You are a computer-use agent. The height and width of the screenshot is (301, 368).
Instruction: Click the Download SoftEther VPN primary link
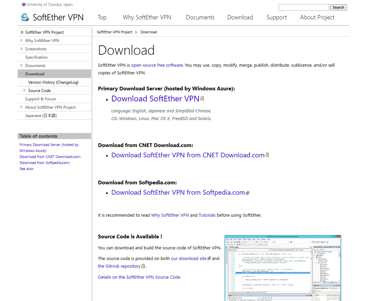[155, 99]
